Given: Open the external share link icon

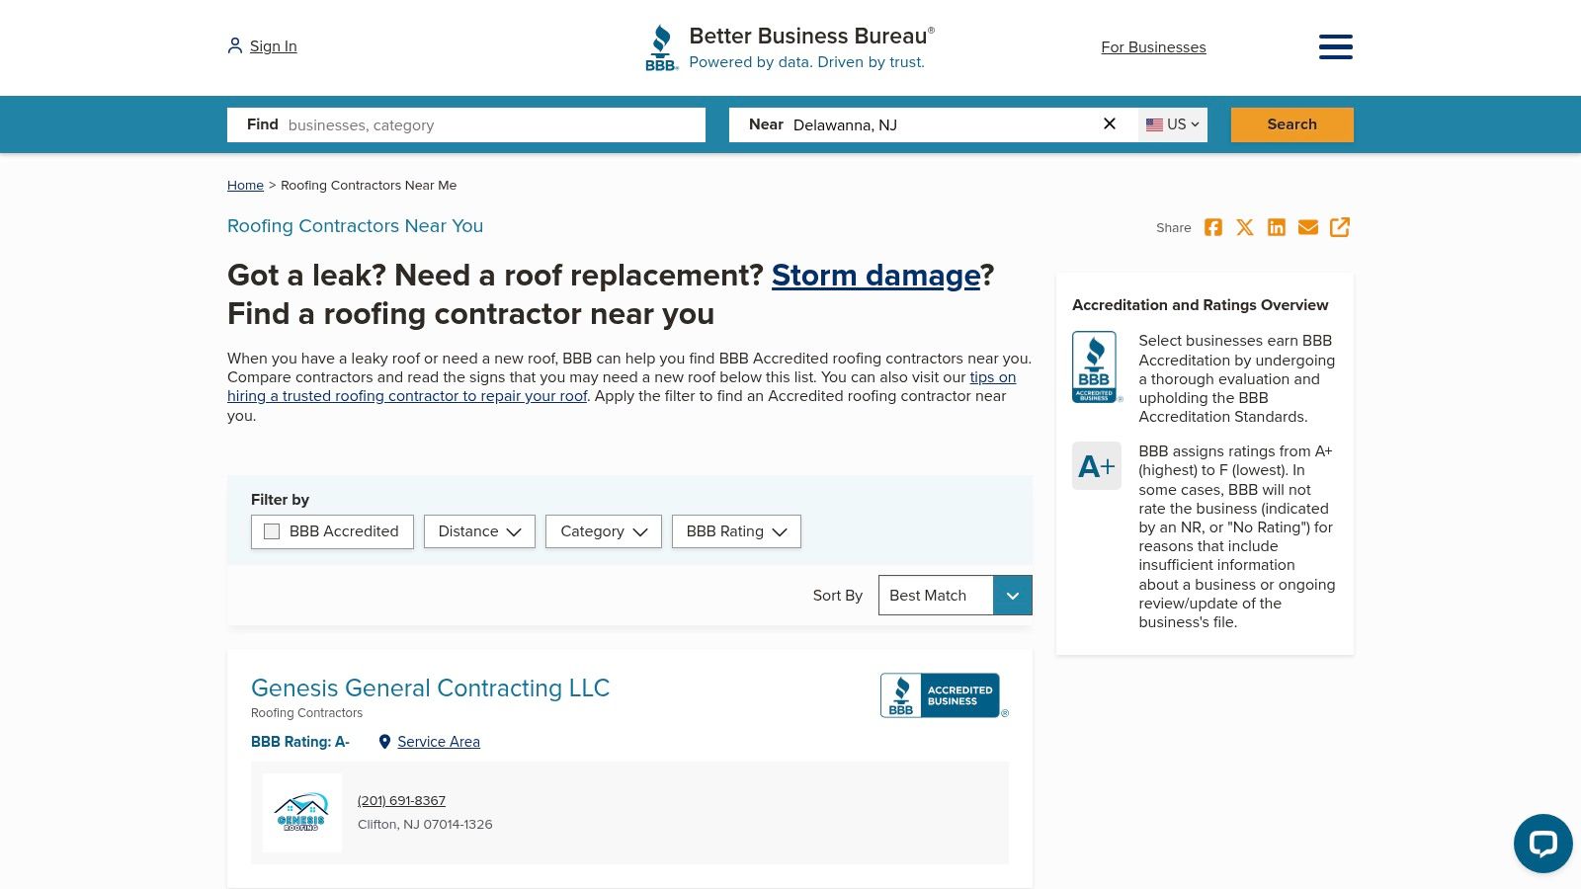Looking at the screenshot, I should coord(1340,227).
